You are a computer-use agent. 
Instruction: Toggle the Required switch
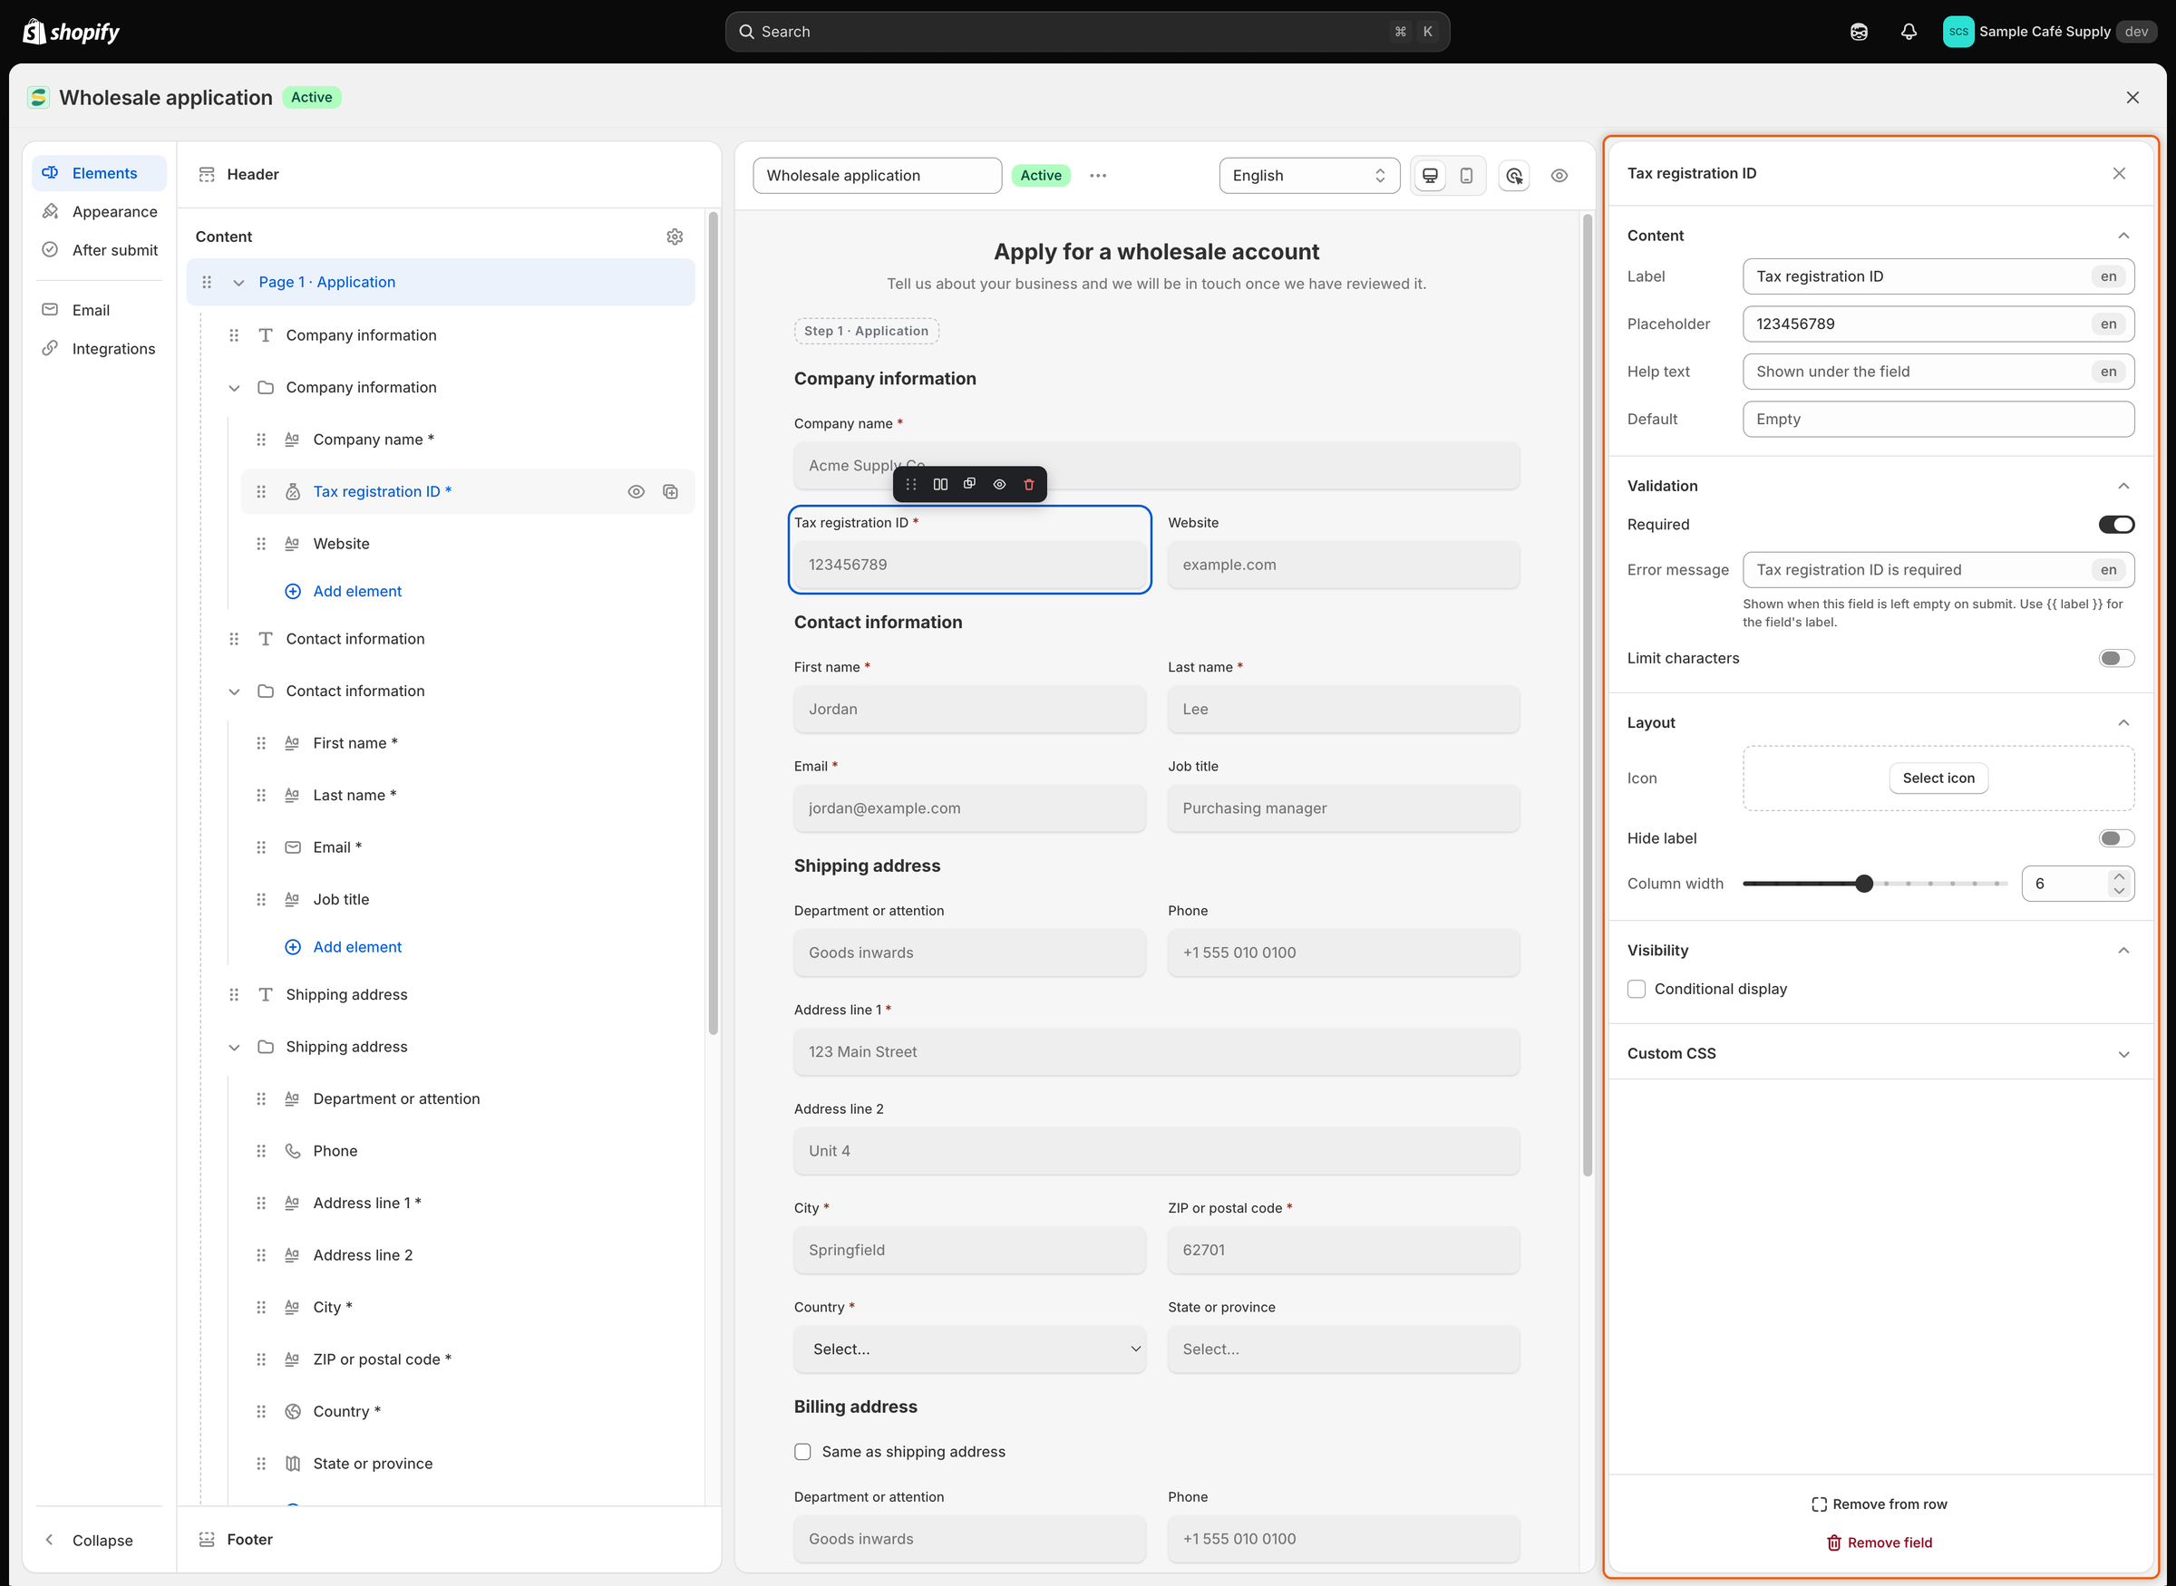(x=2116, y=524)
